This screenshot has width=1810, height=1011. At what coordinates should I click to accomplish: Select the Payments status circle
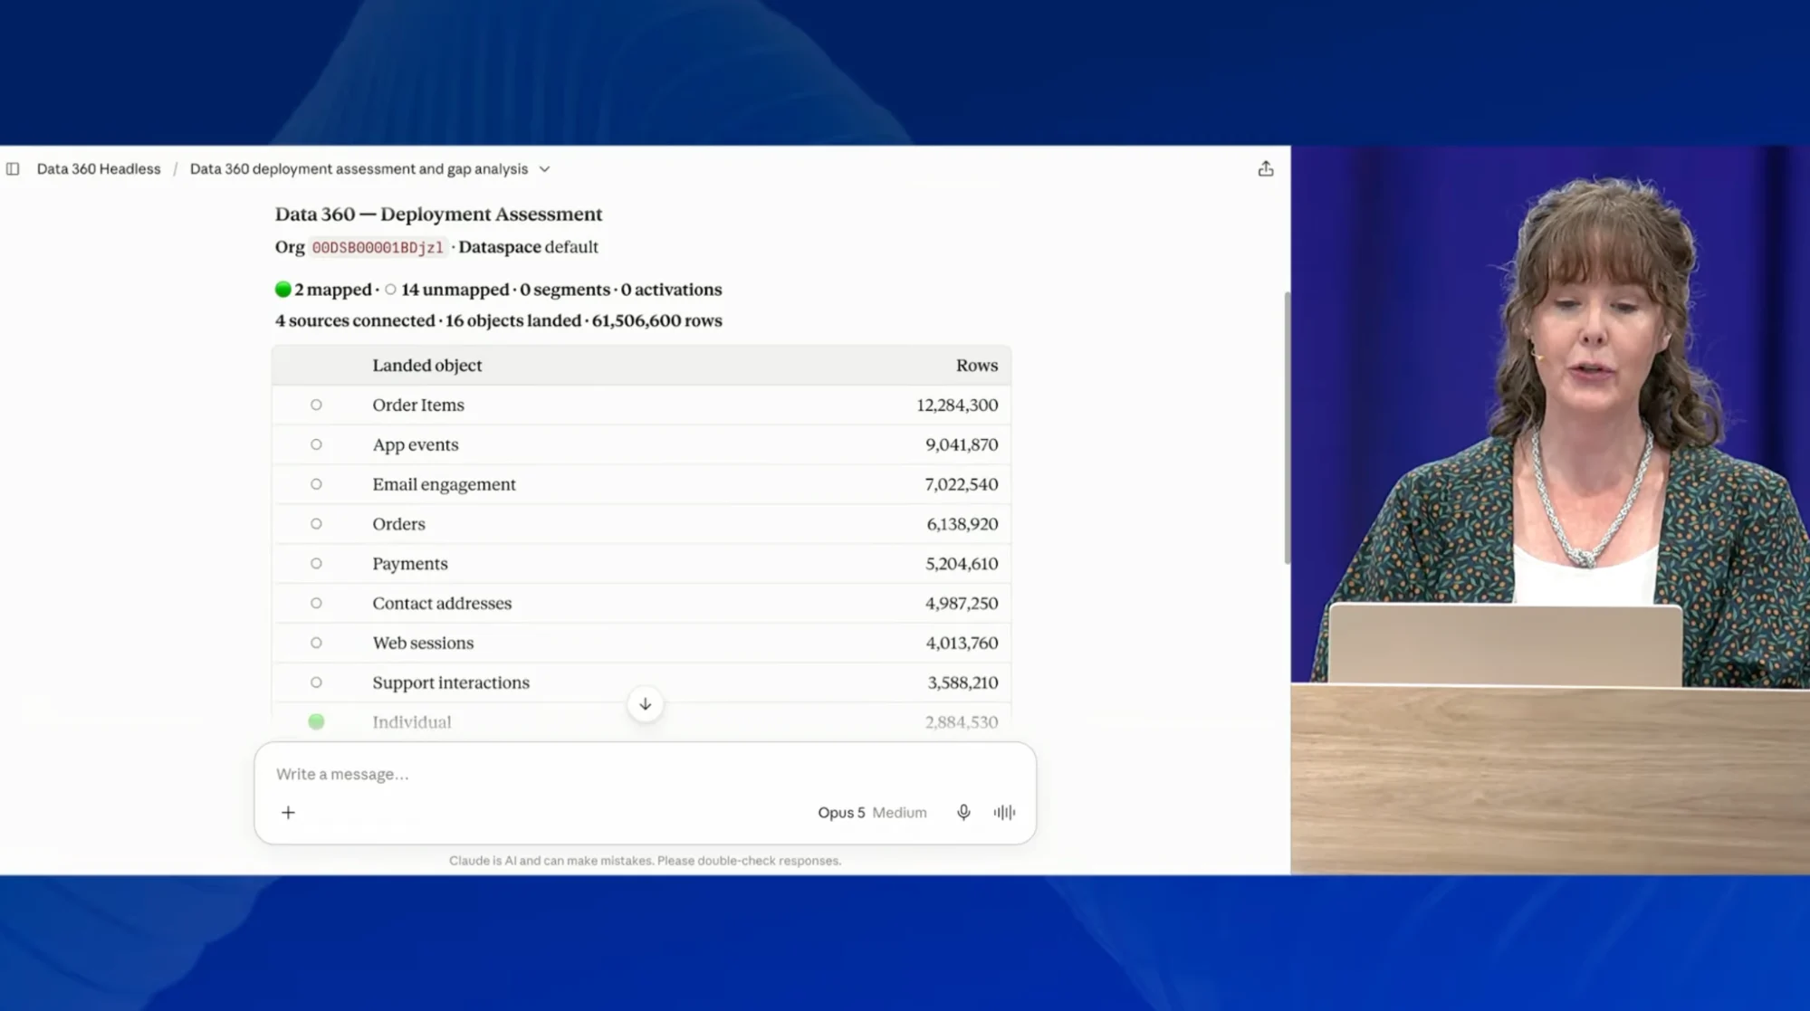click(x=316, y=563)
